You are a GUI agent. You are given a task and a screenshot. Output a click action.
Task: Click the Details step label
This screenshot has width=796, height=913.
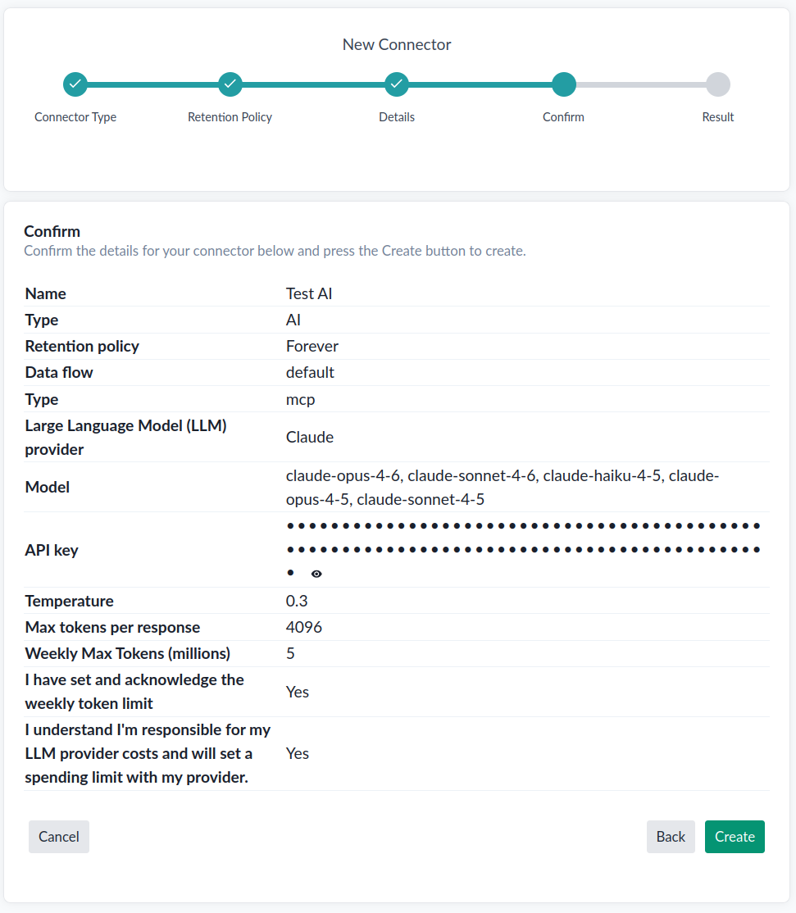[397, 117]
